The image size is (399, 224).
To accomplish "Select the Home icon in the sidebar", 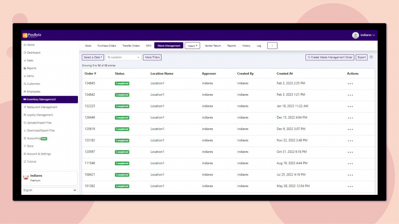I will tap(26, 45).
